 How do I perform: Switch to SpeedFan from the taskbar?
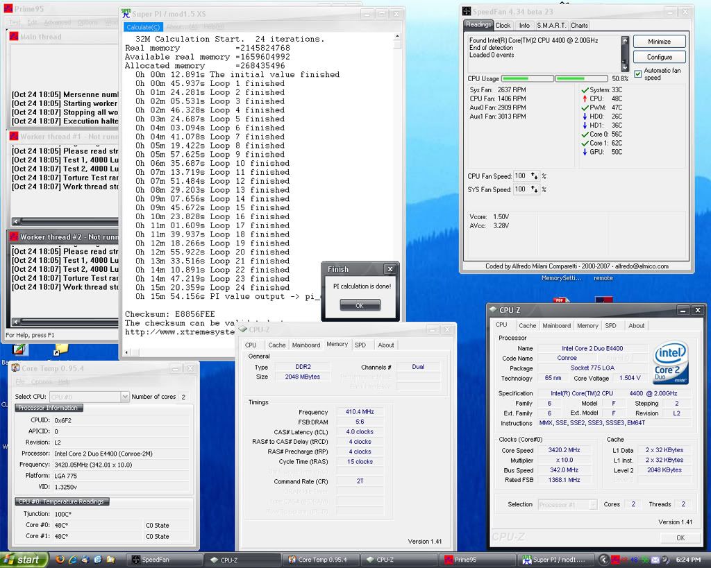(164, 560)
